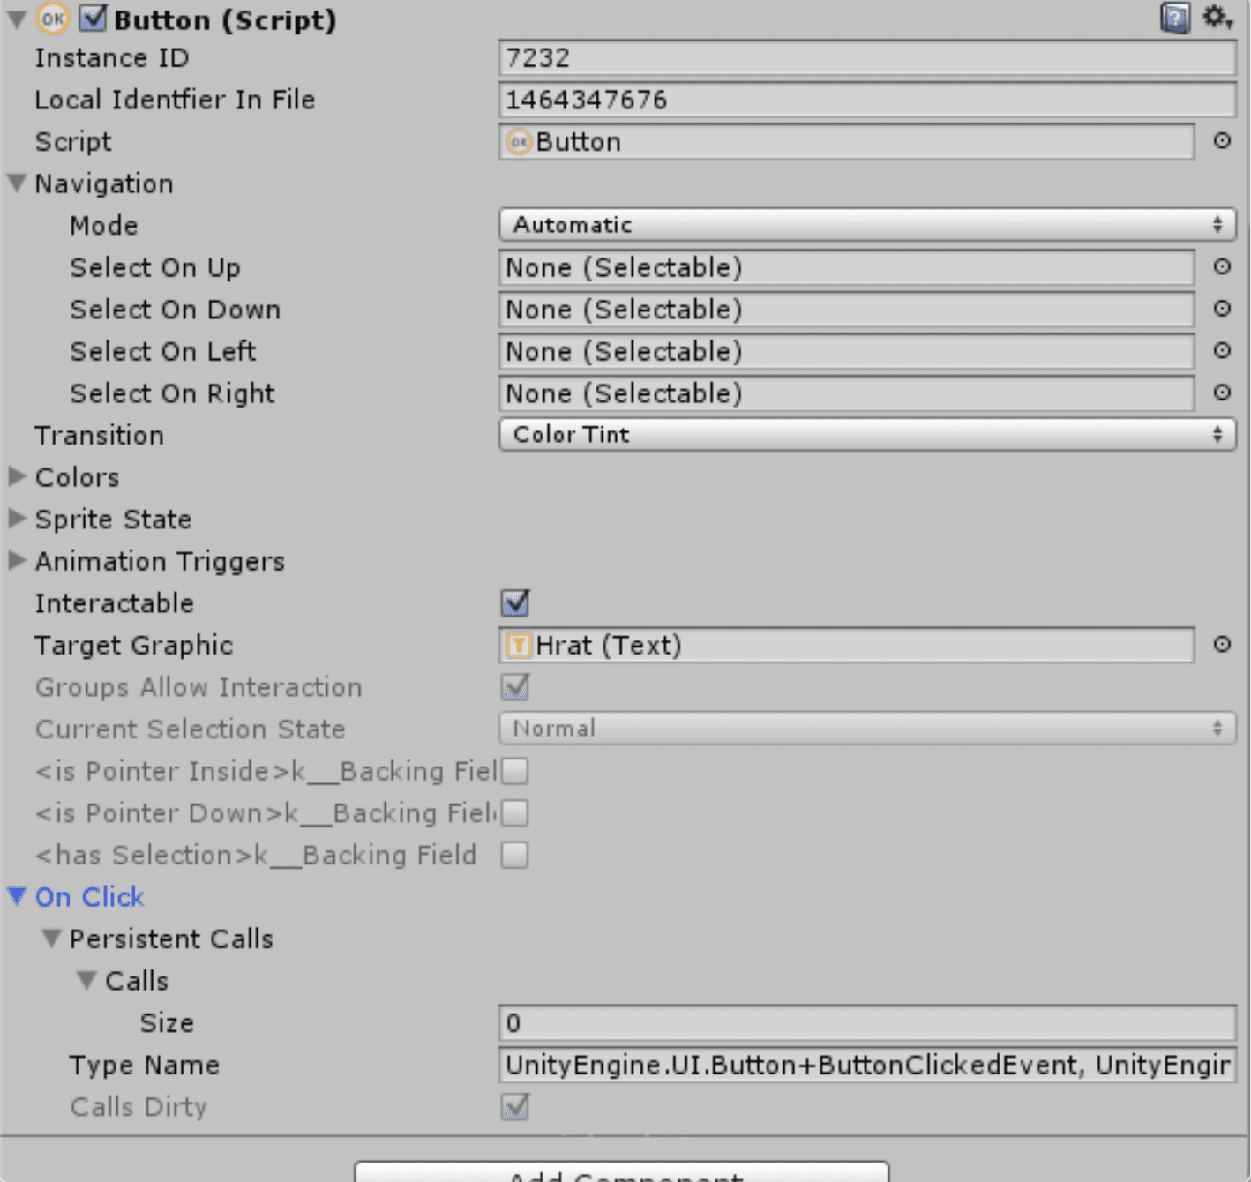Screen dimensions: 1251x1182
Task: Click the Target Graphic property label
Action: pyautogui.click(x=134, y=646)
